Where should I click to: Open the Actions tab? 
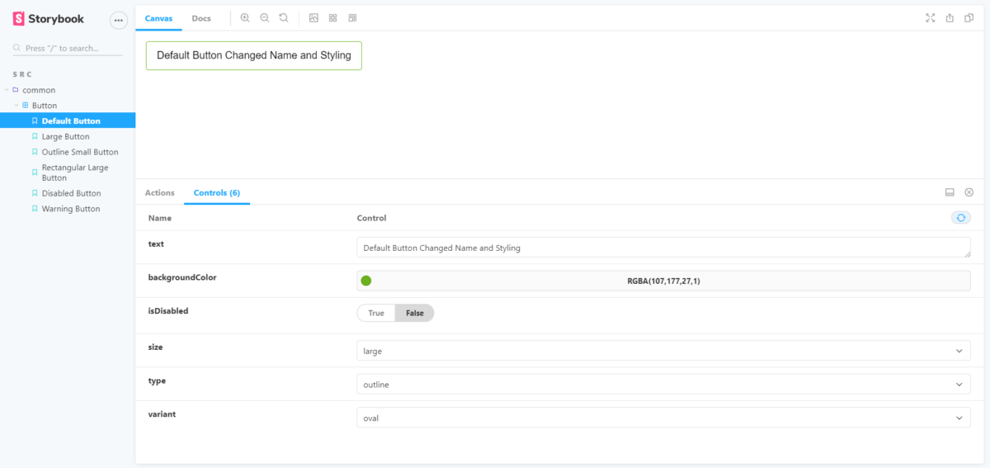pos(160,192)
